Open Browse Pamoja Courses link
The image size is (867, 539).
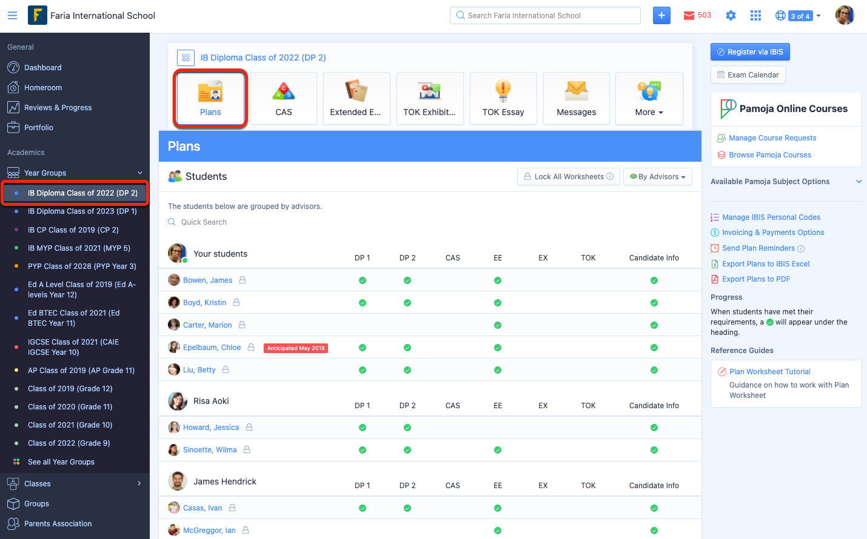(770, 155)
